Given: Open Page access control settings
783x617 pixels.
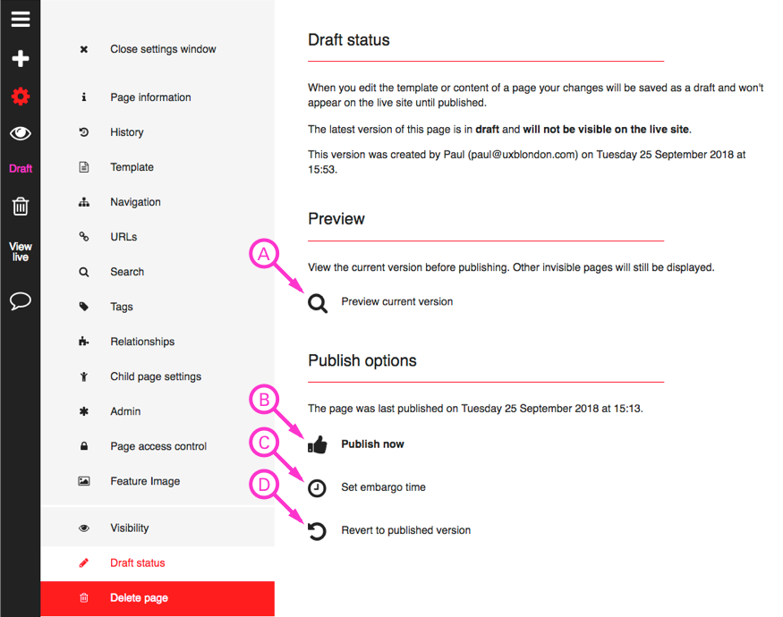Looking at the screenshot, I should (x=158, y=446).
